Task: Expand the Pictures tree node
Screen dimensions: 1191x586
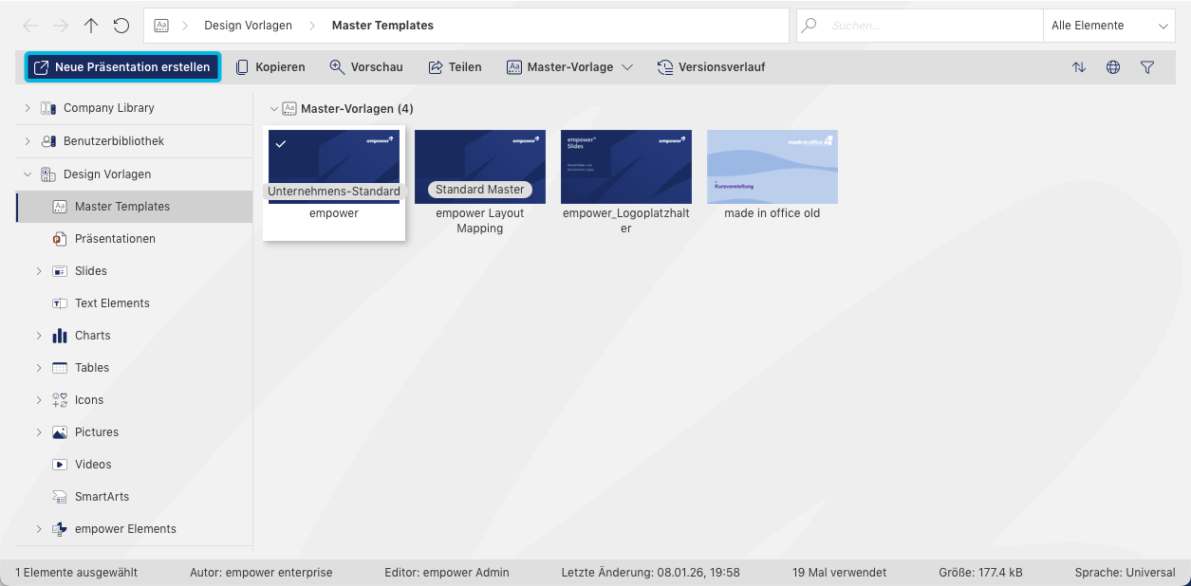Action: tap(39, 432)
